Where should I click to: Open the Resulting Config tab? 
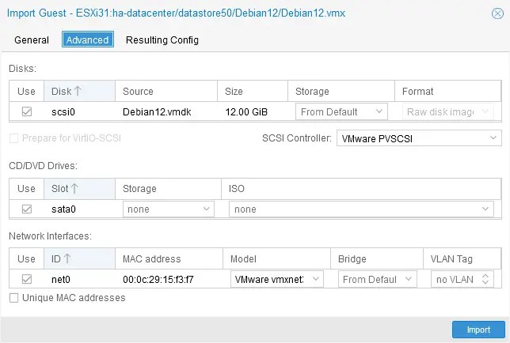[162, 40]
